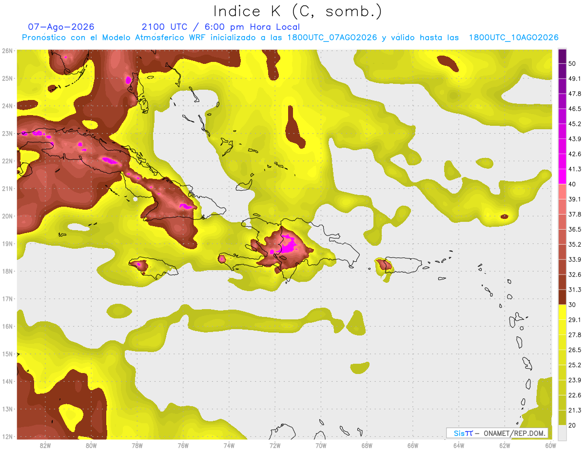Click the colorbar value 43.9

[x=574, y=139]
